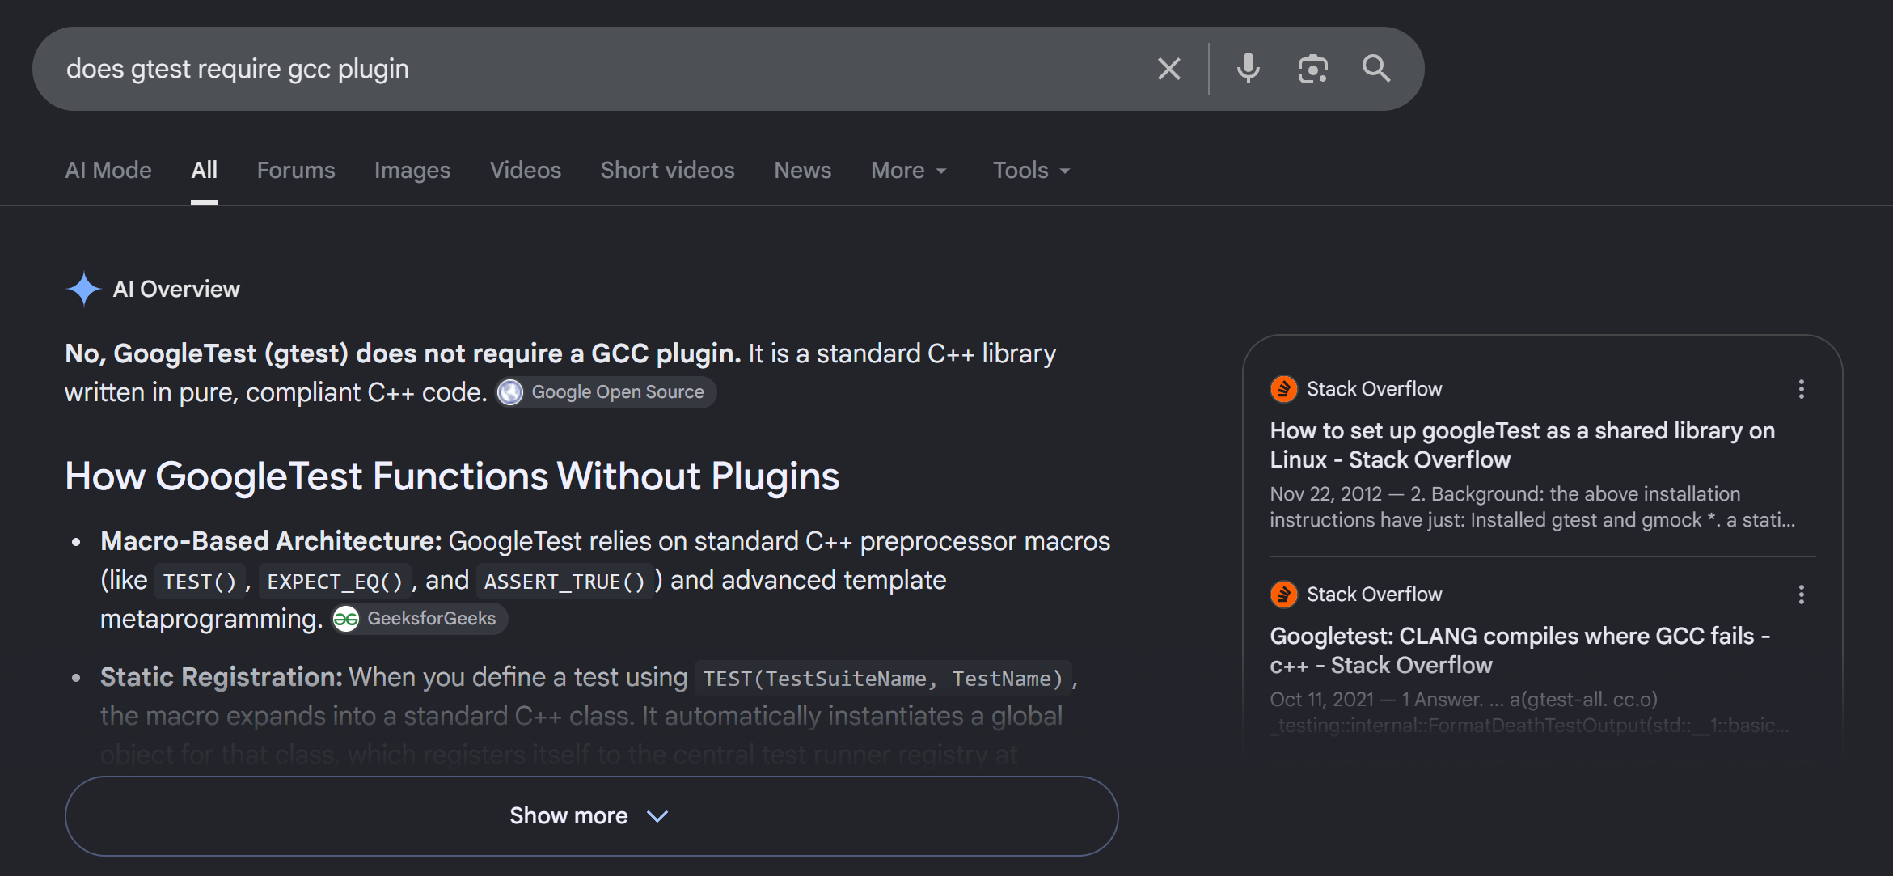
Task: Click the Stack Overflow logo on the shared library result
Action: 1283,389
